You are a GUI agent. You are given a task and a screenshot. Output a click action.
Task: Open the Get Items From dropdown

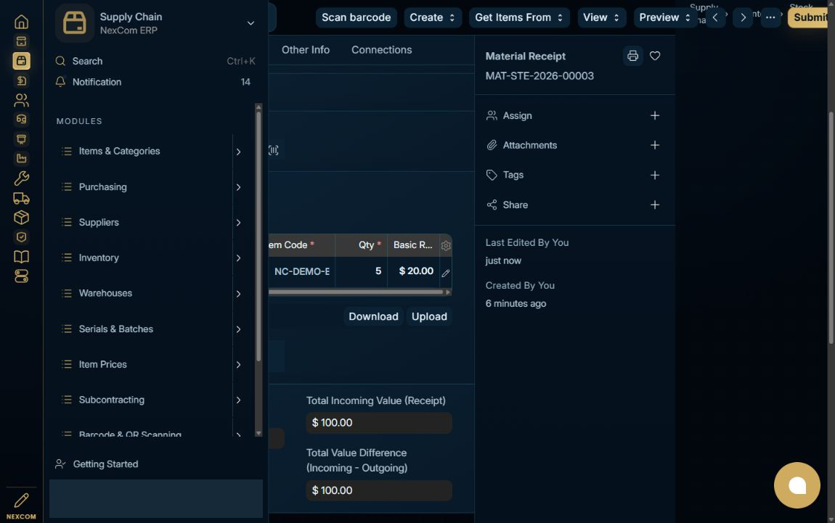519,17
